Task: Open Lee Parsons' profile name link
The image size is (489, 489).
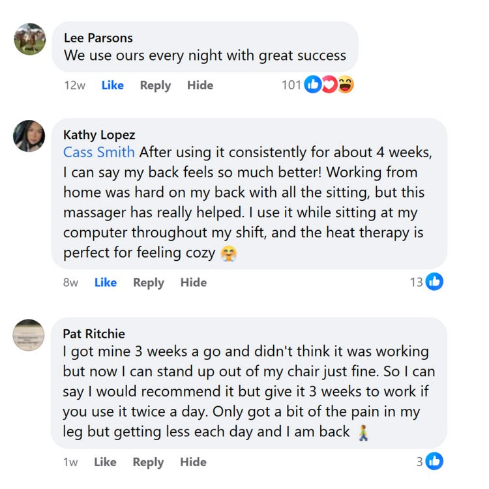Action: point(98,38)
